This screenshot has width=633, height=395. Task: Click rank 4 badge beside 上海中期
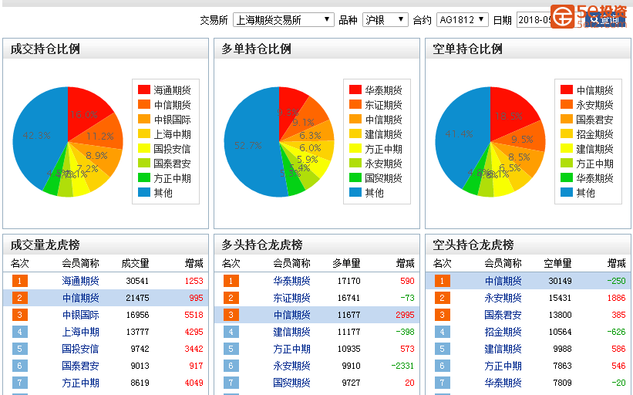[x=20, y=332]
